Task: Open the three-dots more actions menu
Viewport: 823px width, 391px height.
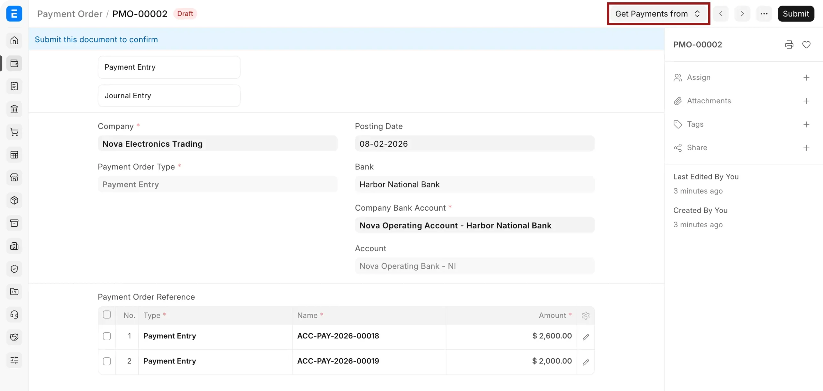Action: tap(764, 14)
